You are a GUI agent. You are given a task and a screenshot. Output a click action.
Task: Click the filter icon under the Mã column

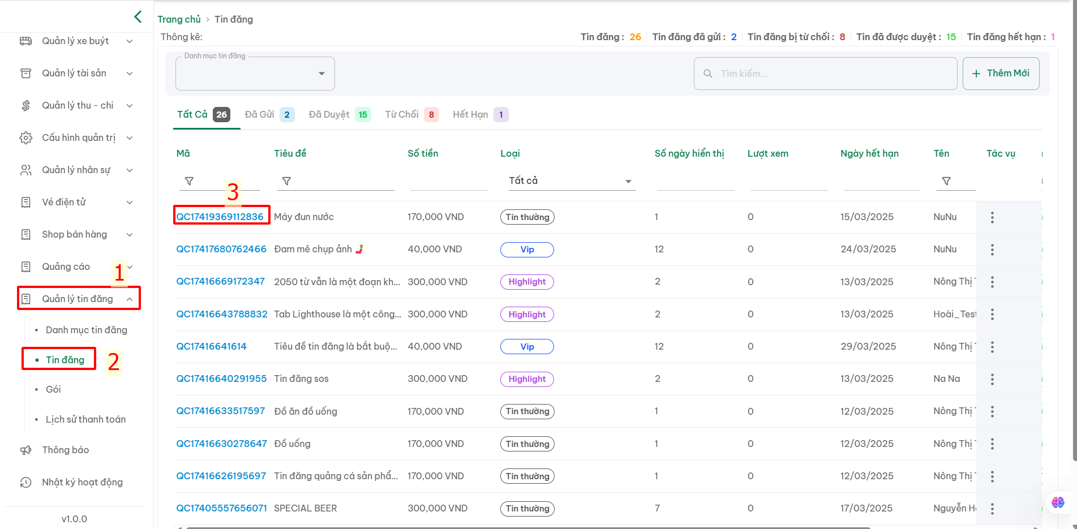click(190, 181)
